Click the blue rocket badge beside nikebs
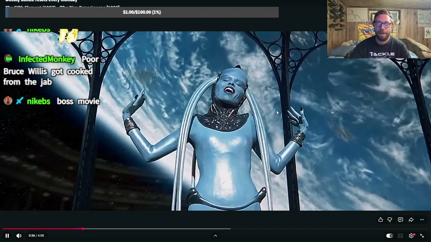The image size is (431, 242). [x=20, y=101]
